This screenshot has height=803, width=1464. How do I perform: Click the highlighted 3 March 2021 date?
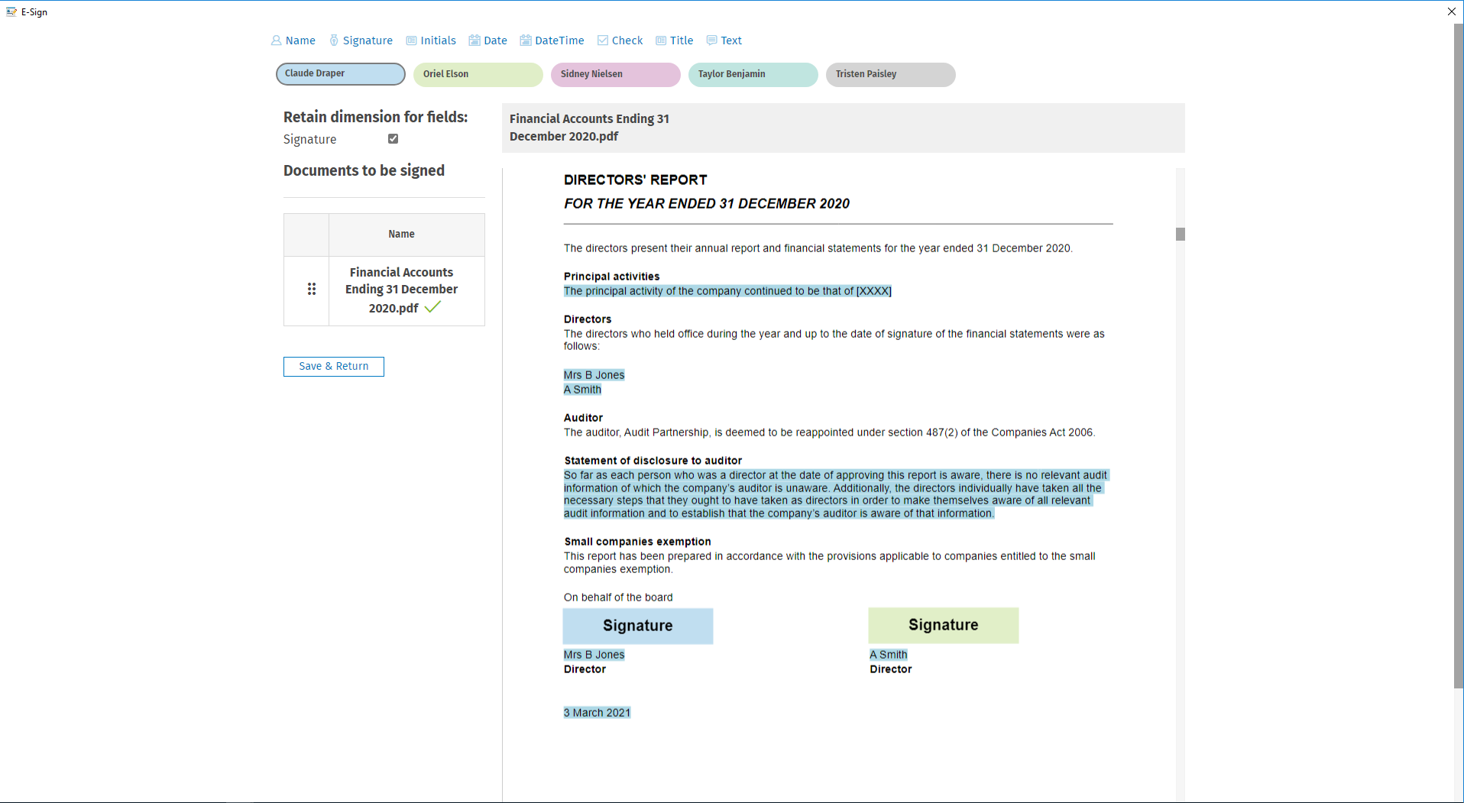(x=598, y=713)
